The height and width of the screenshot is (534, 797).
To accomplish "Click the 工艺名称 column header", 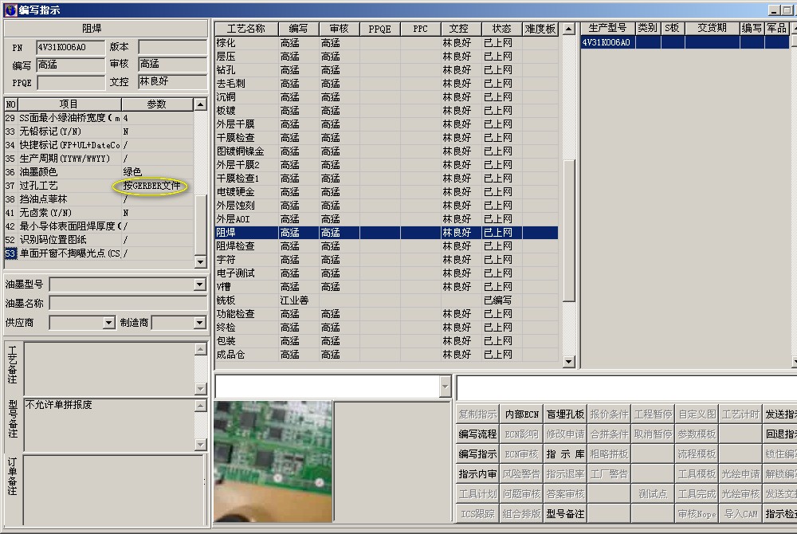I will click(246, 29).
